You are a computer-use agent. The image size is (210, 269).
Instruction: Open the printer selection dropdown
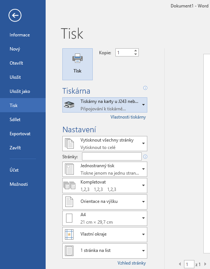tap(105, 105)
